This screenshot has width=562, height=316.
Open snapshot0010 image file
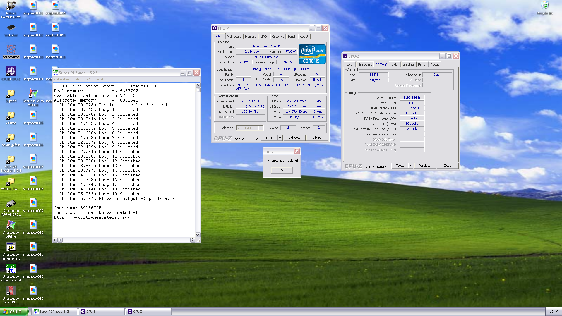coord(33,227)
